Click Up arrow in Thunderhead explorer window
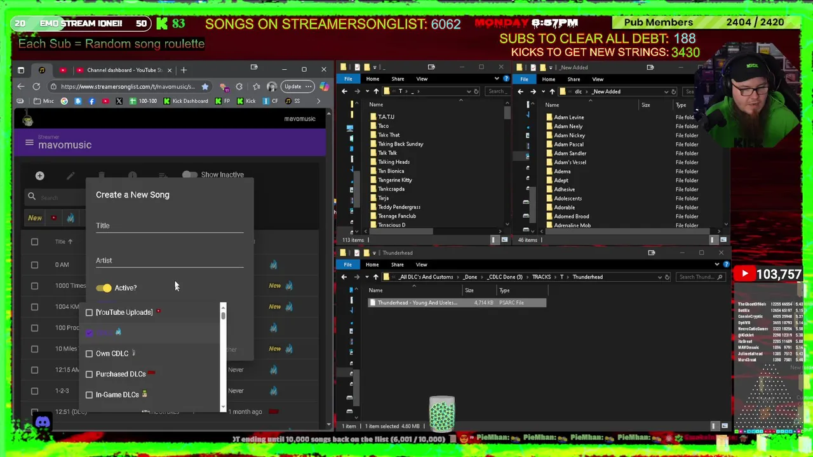Viewport: 813px width, 457px height. [x=375, y=277]
